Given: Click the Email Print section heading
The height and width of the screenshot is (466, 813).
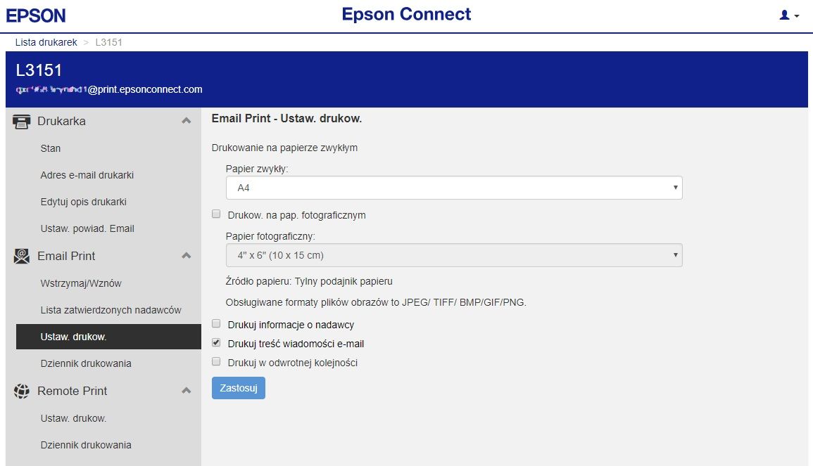Looking at the screenshot, I should pyautogui.click(x=66, y=256).
